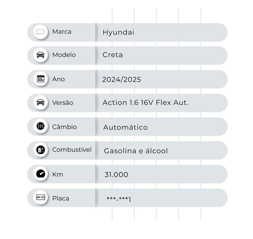Click the car icon beside Modelo

pyautogui.click(x=41, y=55)
